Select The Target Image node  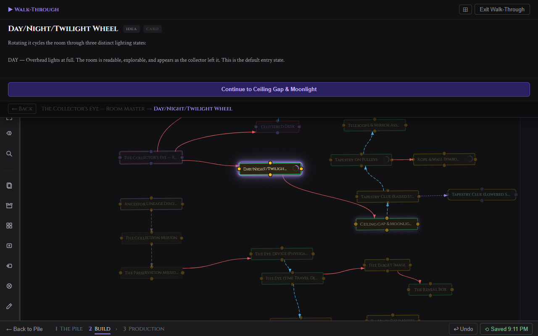coord(387,265)
